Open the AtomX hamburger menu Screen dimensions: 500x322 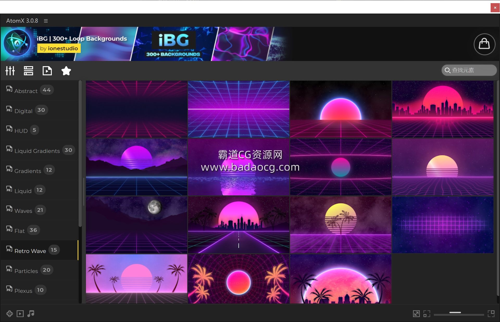click(x=46, y=21)
